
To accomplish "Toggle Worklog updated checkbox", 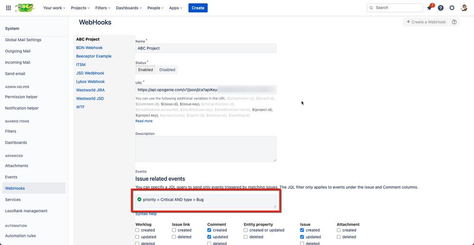I will coord(138,237).
